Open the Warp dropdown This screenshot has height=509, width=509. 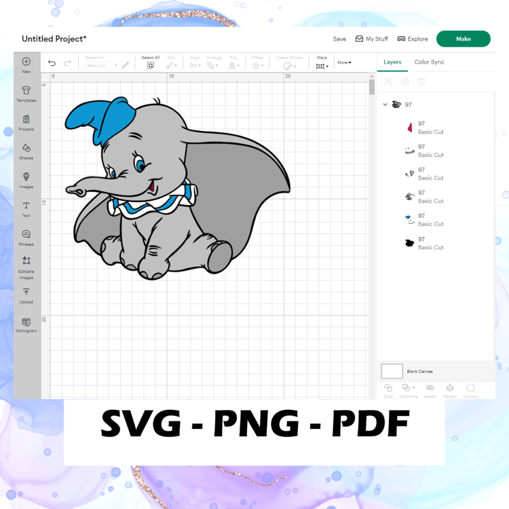[x=322, y=62]
